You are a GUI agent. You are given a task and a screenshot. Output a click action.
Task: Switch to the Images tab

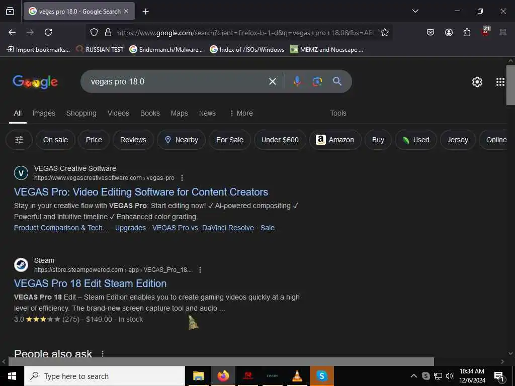[44, 113]
